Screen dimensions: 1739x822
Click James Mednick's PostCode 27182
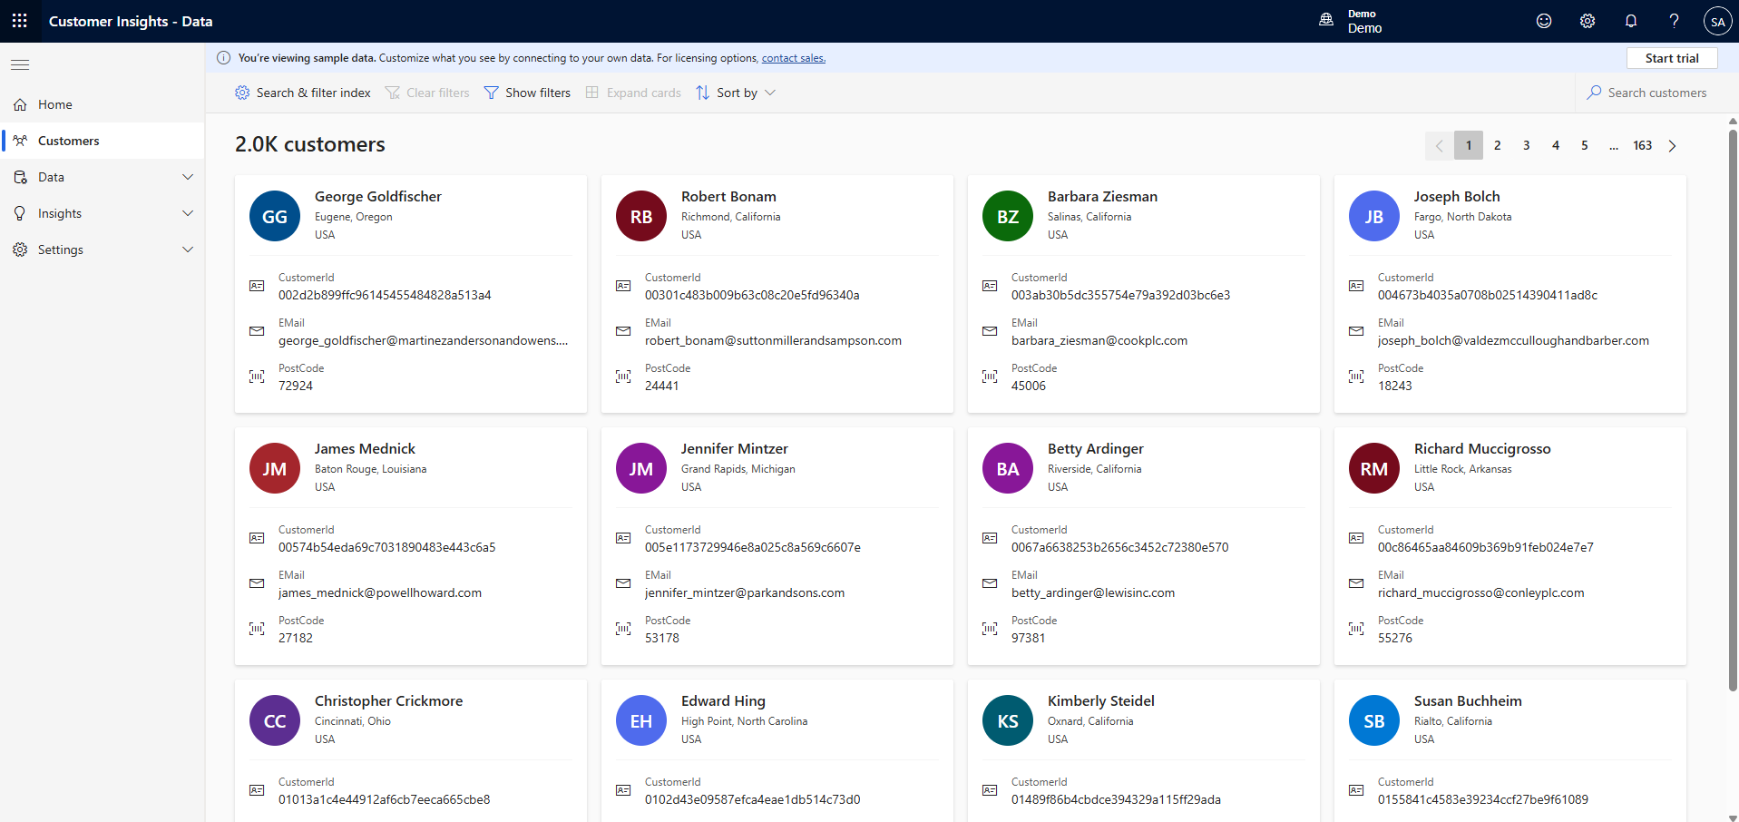296,638
